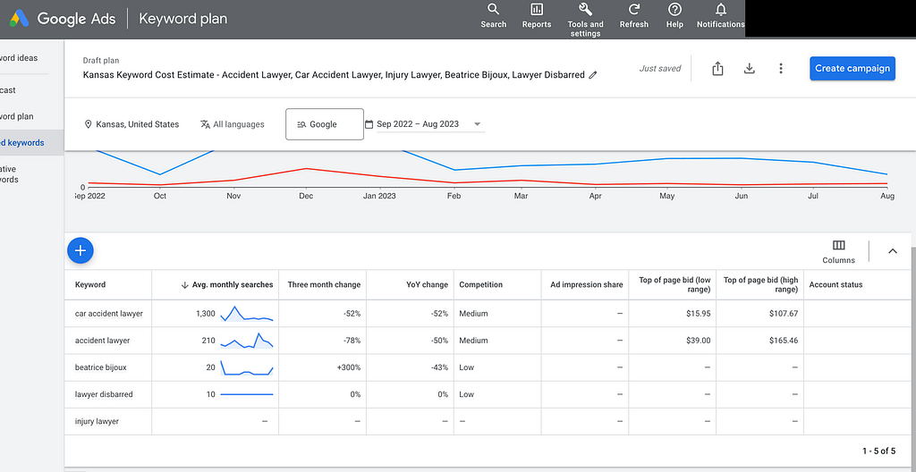Add keywords with blue plus button
The height and width of the screenshot is (472, 916).
81,250
